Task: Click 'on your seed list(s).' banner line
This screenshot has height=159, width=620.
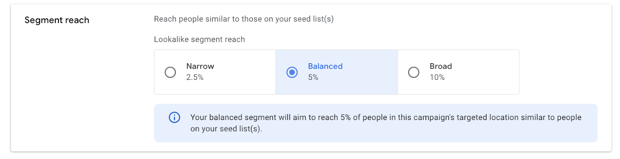Action: pyautogui.click(x=226, y=129)
